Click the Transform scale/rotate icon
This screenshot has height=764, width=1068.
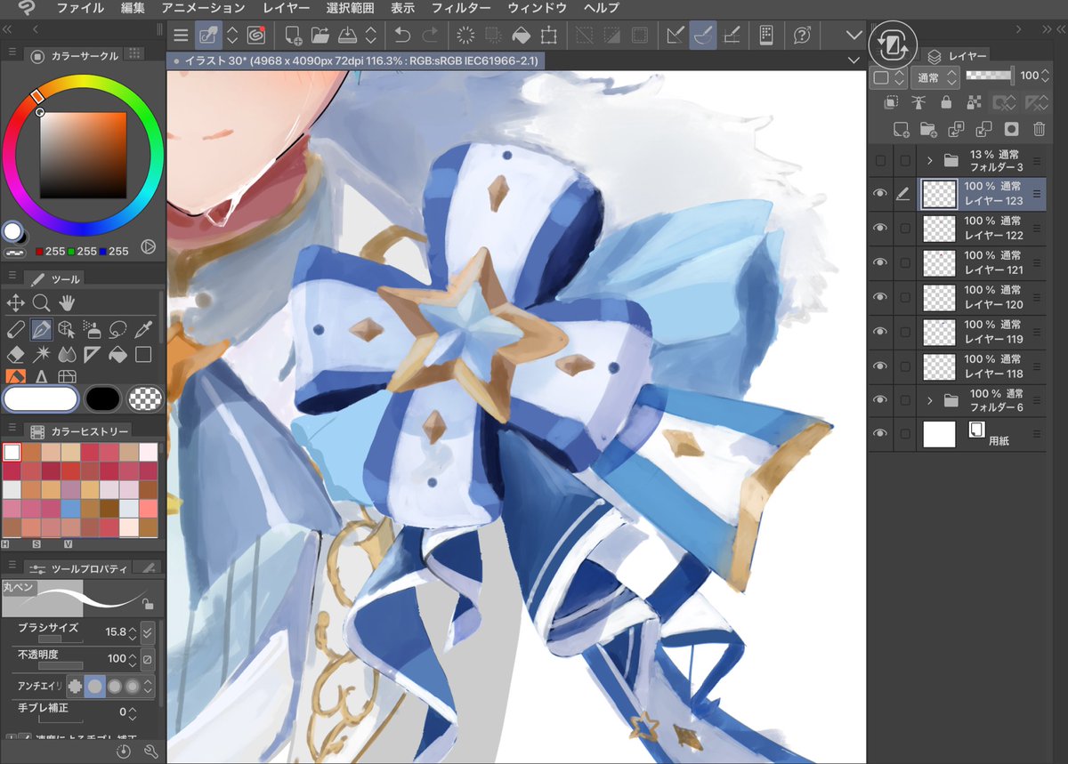(x=549, y=35)
